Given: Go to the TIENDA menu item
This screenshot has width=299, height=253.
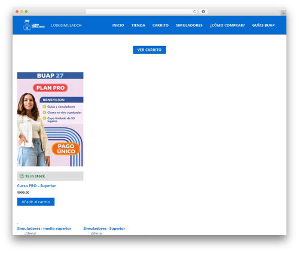Looking at the screenshot, I should (x=138, y=25).
